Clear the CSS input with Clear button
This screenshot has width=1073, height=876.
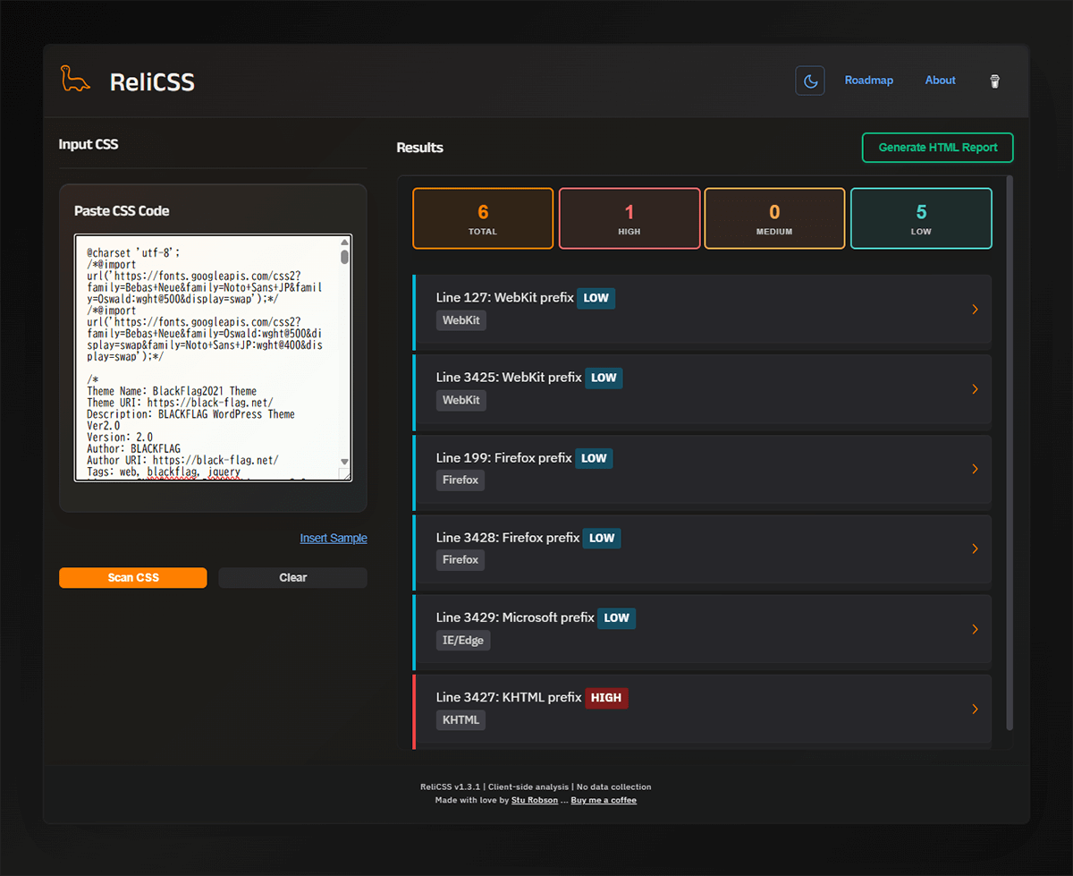(x=292, y=578)
